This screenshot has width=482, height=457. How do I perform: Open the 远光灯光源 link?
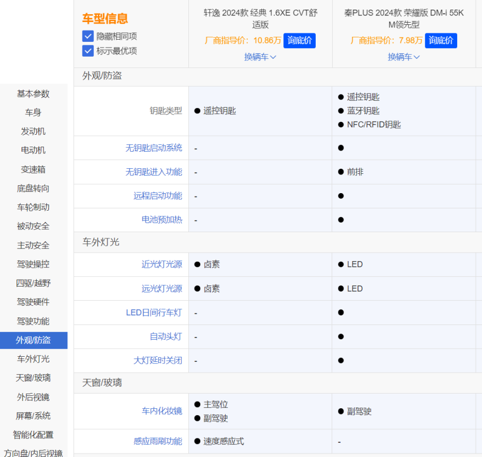coord(162,289)
